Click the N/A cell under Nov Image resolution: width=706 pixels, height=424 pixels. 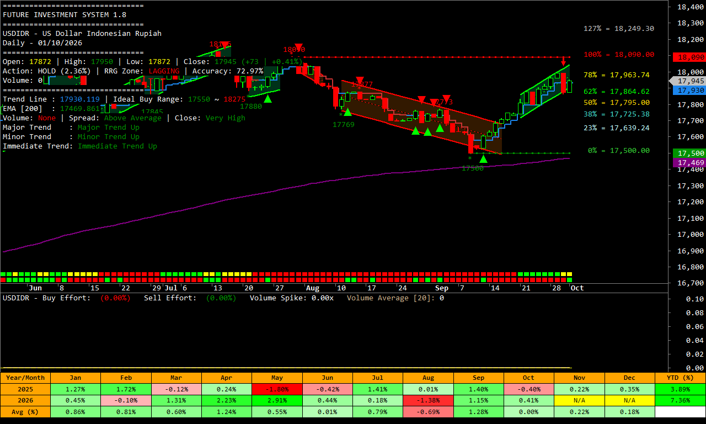[x=579, y=400]
